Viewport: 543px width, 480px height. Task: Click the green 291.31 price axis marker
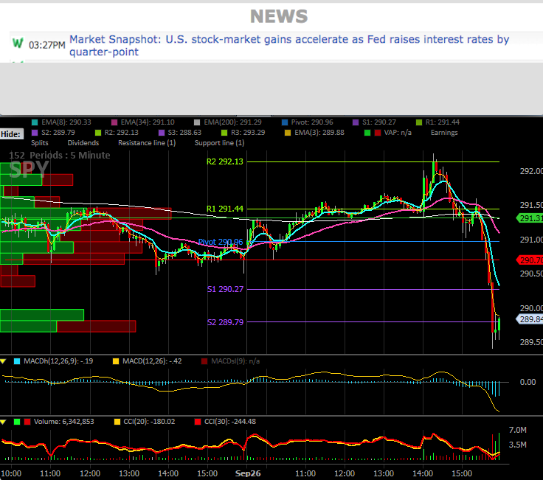coord(530,218)
